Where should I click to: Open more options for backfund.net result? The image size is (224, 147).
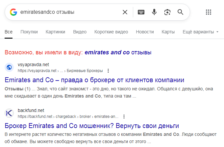click(124, 117)
